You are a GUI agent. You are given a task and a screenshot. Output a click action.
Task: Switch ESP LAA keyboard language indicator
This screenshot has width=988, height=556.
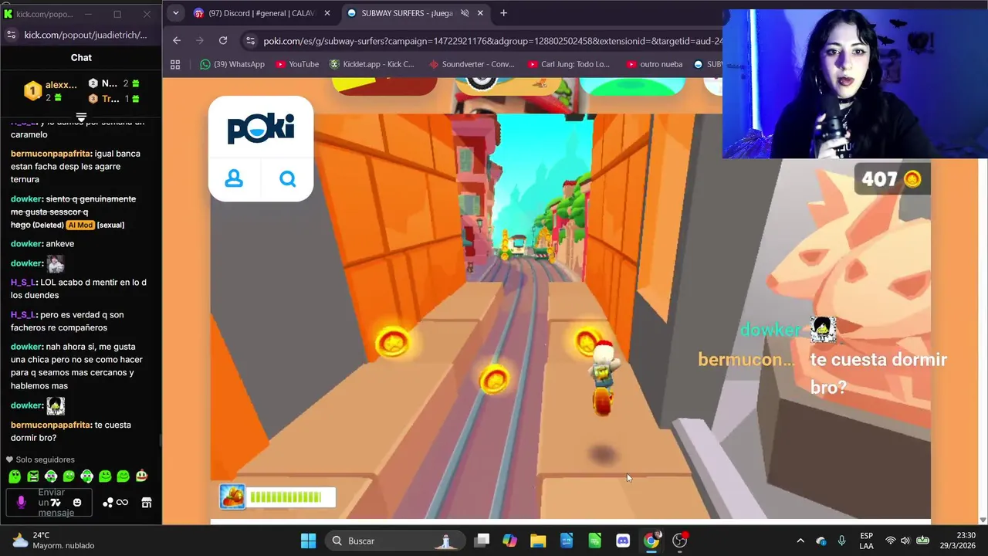tap(866, 541)
